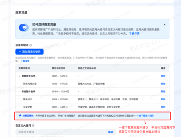This screenshot has height=137, width=181.
Task: Click 编辑 in custom keyword field
Action: pos(111,132)
